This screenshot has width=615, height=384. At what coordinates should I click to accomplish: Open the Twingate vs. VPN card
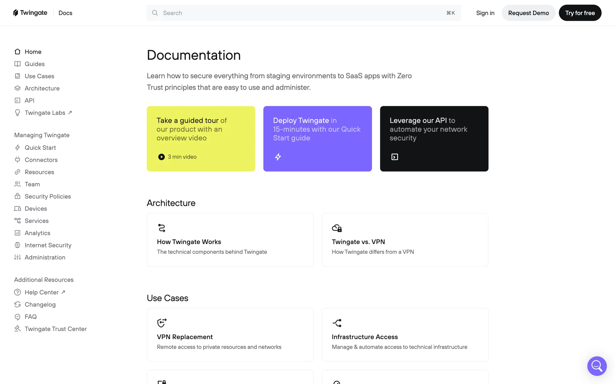click(405, 240)
